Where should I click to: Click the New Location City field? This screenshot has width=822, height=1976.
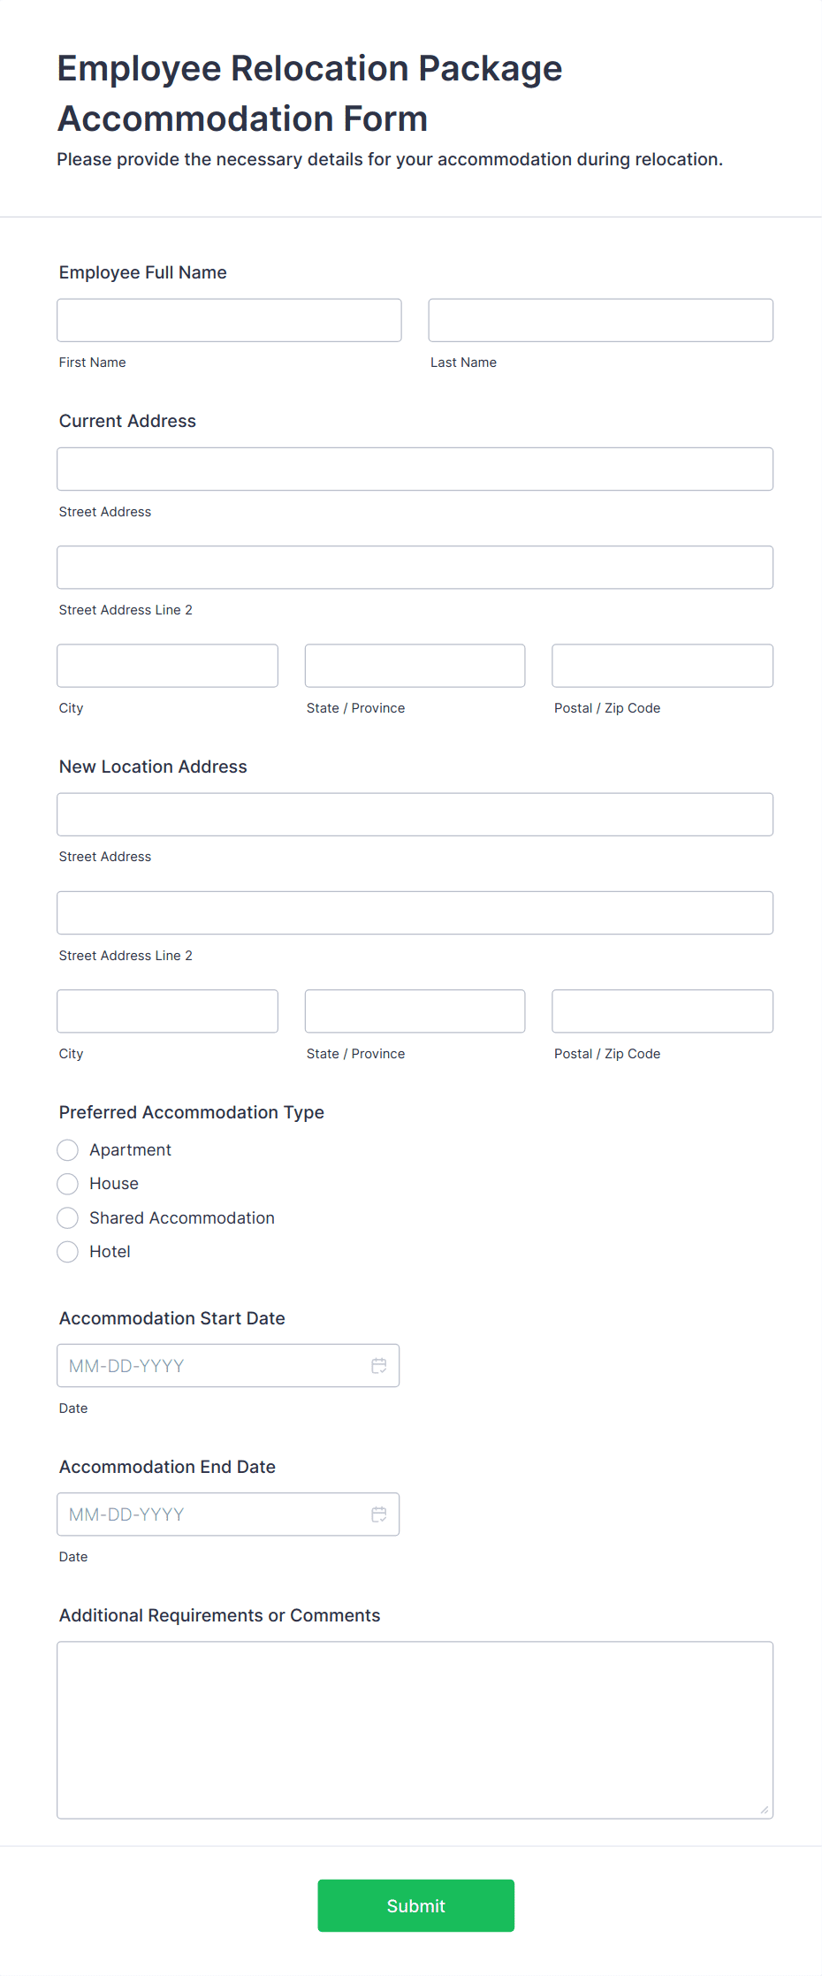[167, 1011]
